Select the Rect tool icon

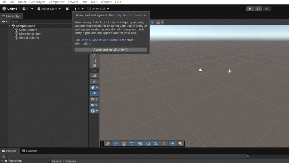click(94, 61)
